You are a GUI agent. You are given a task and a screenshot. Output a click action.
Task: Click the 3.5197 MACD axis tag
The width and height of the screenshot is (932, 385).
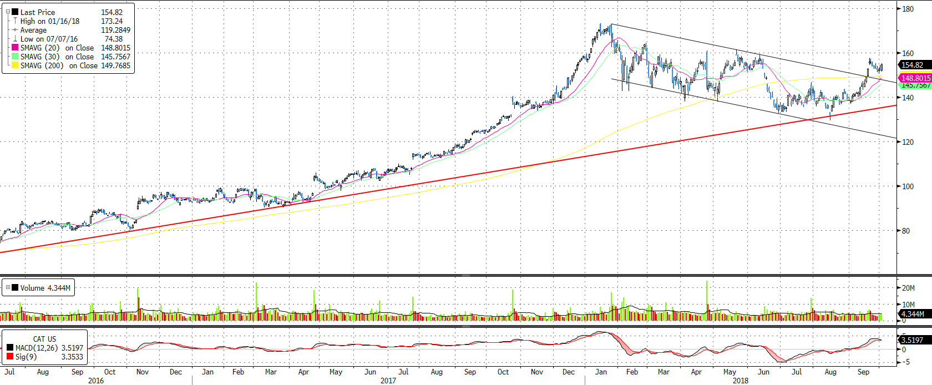[x=915, y=340]
